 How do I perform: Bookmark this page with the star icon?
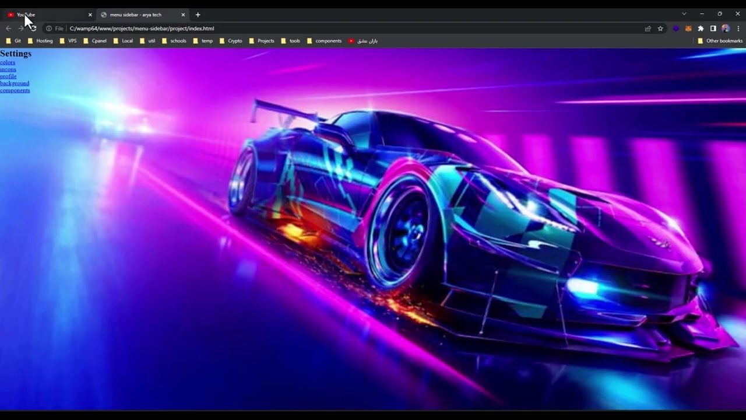tap(660, 28)
